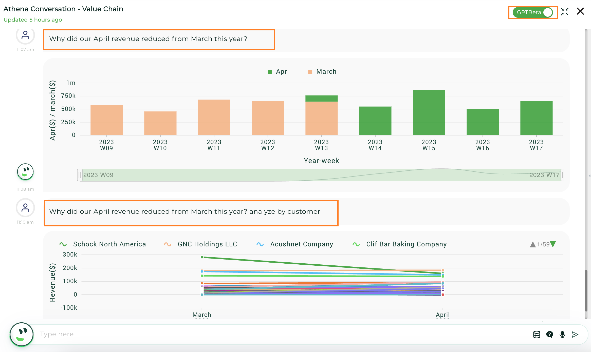Image resolution: width=591 pixels, height=352 pixels.
Task: Click the up triangle next to 1/59
Action: [533, 244]
